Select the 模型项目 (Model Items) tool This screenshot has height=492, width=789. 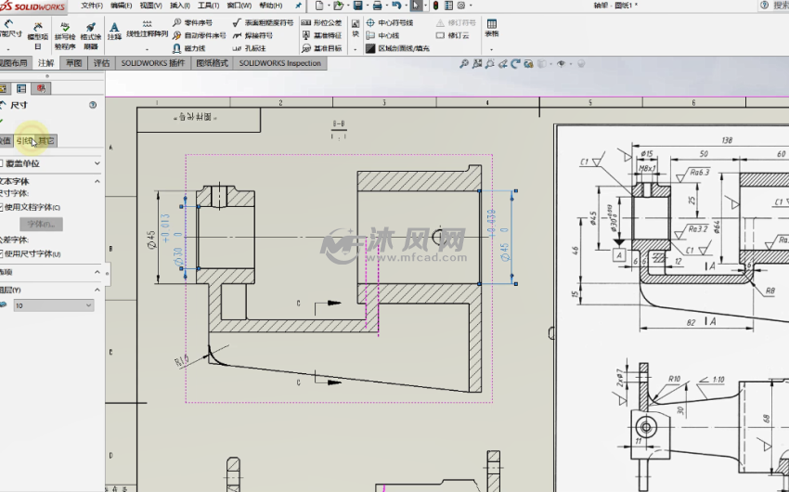[x=38, y=35]
